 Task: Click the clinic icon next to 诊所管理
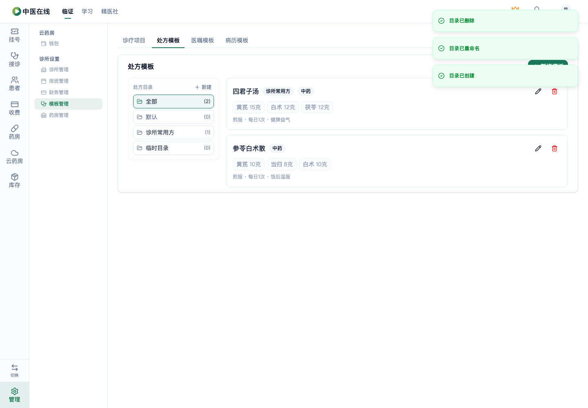[44, 70]
